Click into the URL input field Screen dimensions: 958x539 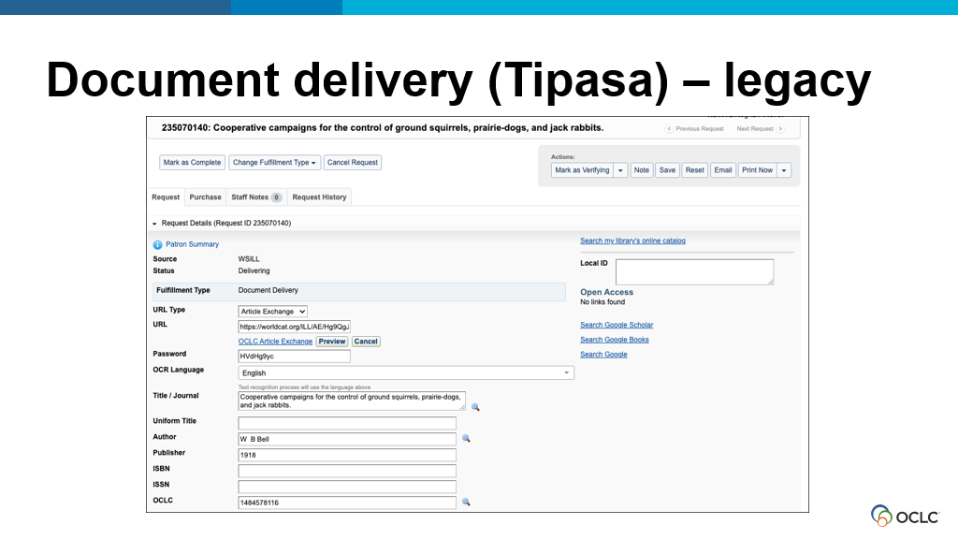click(294, 327)
